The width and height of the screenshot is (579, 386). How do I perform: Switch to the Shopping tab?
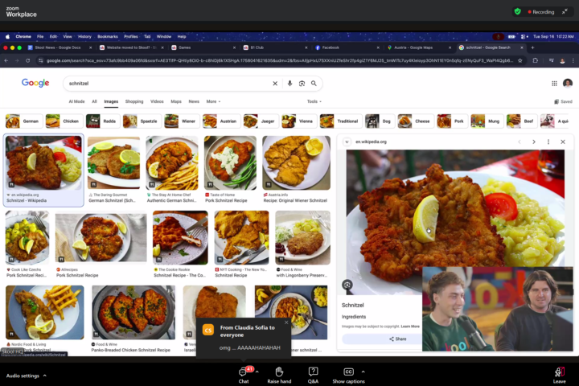click(x=134, y=101)
